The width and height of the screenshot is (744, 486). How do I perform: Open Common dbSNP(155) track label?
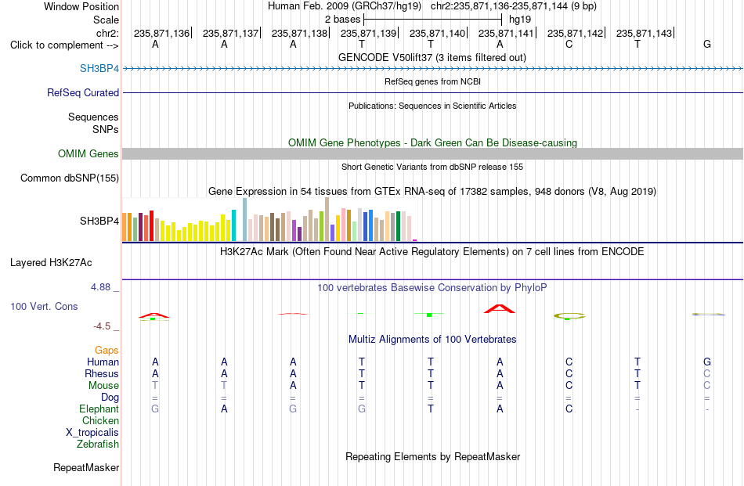pos(70,178)
